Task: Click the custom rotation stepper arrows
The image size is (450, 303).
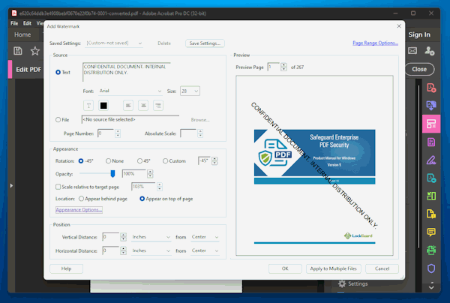Action: click(x=214, y=161)
